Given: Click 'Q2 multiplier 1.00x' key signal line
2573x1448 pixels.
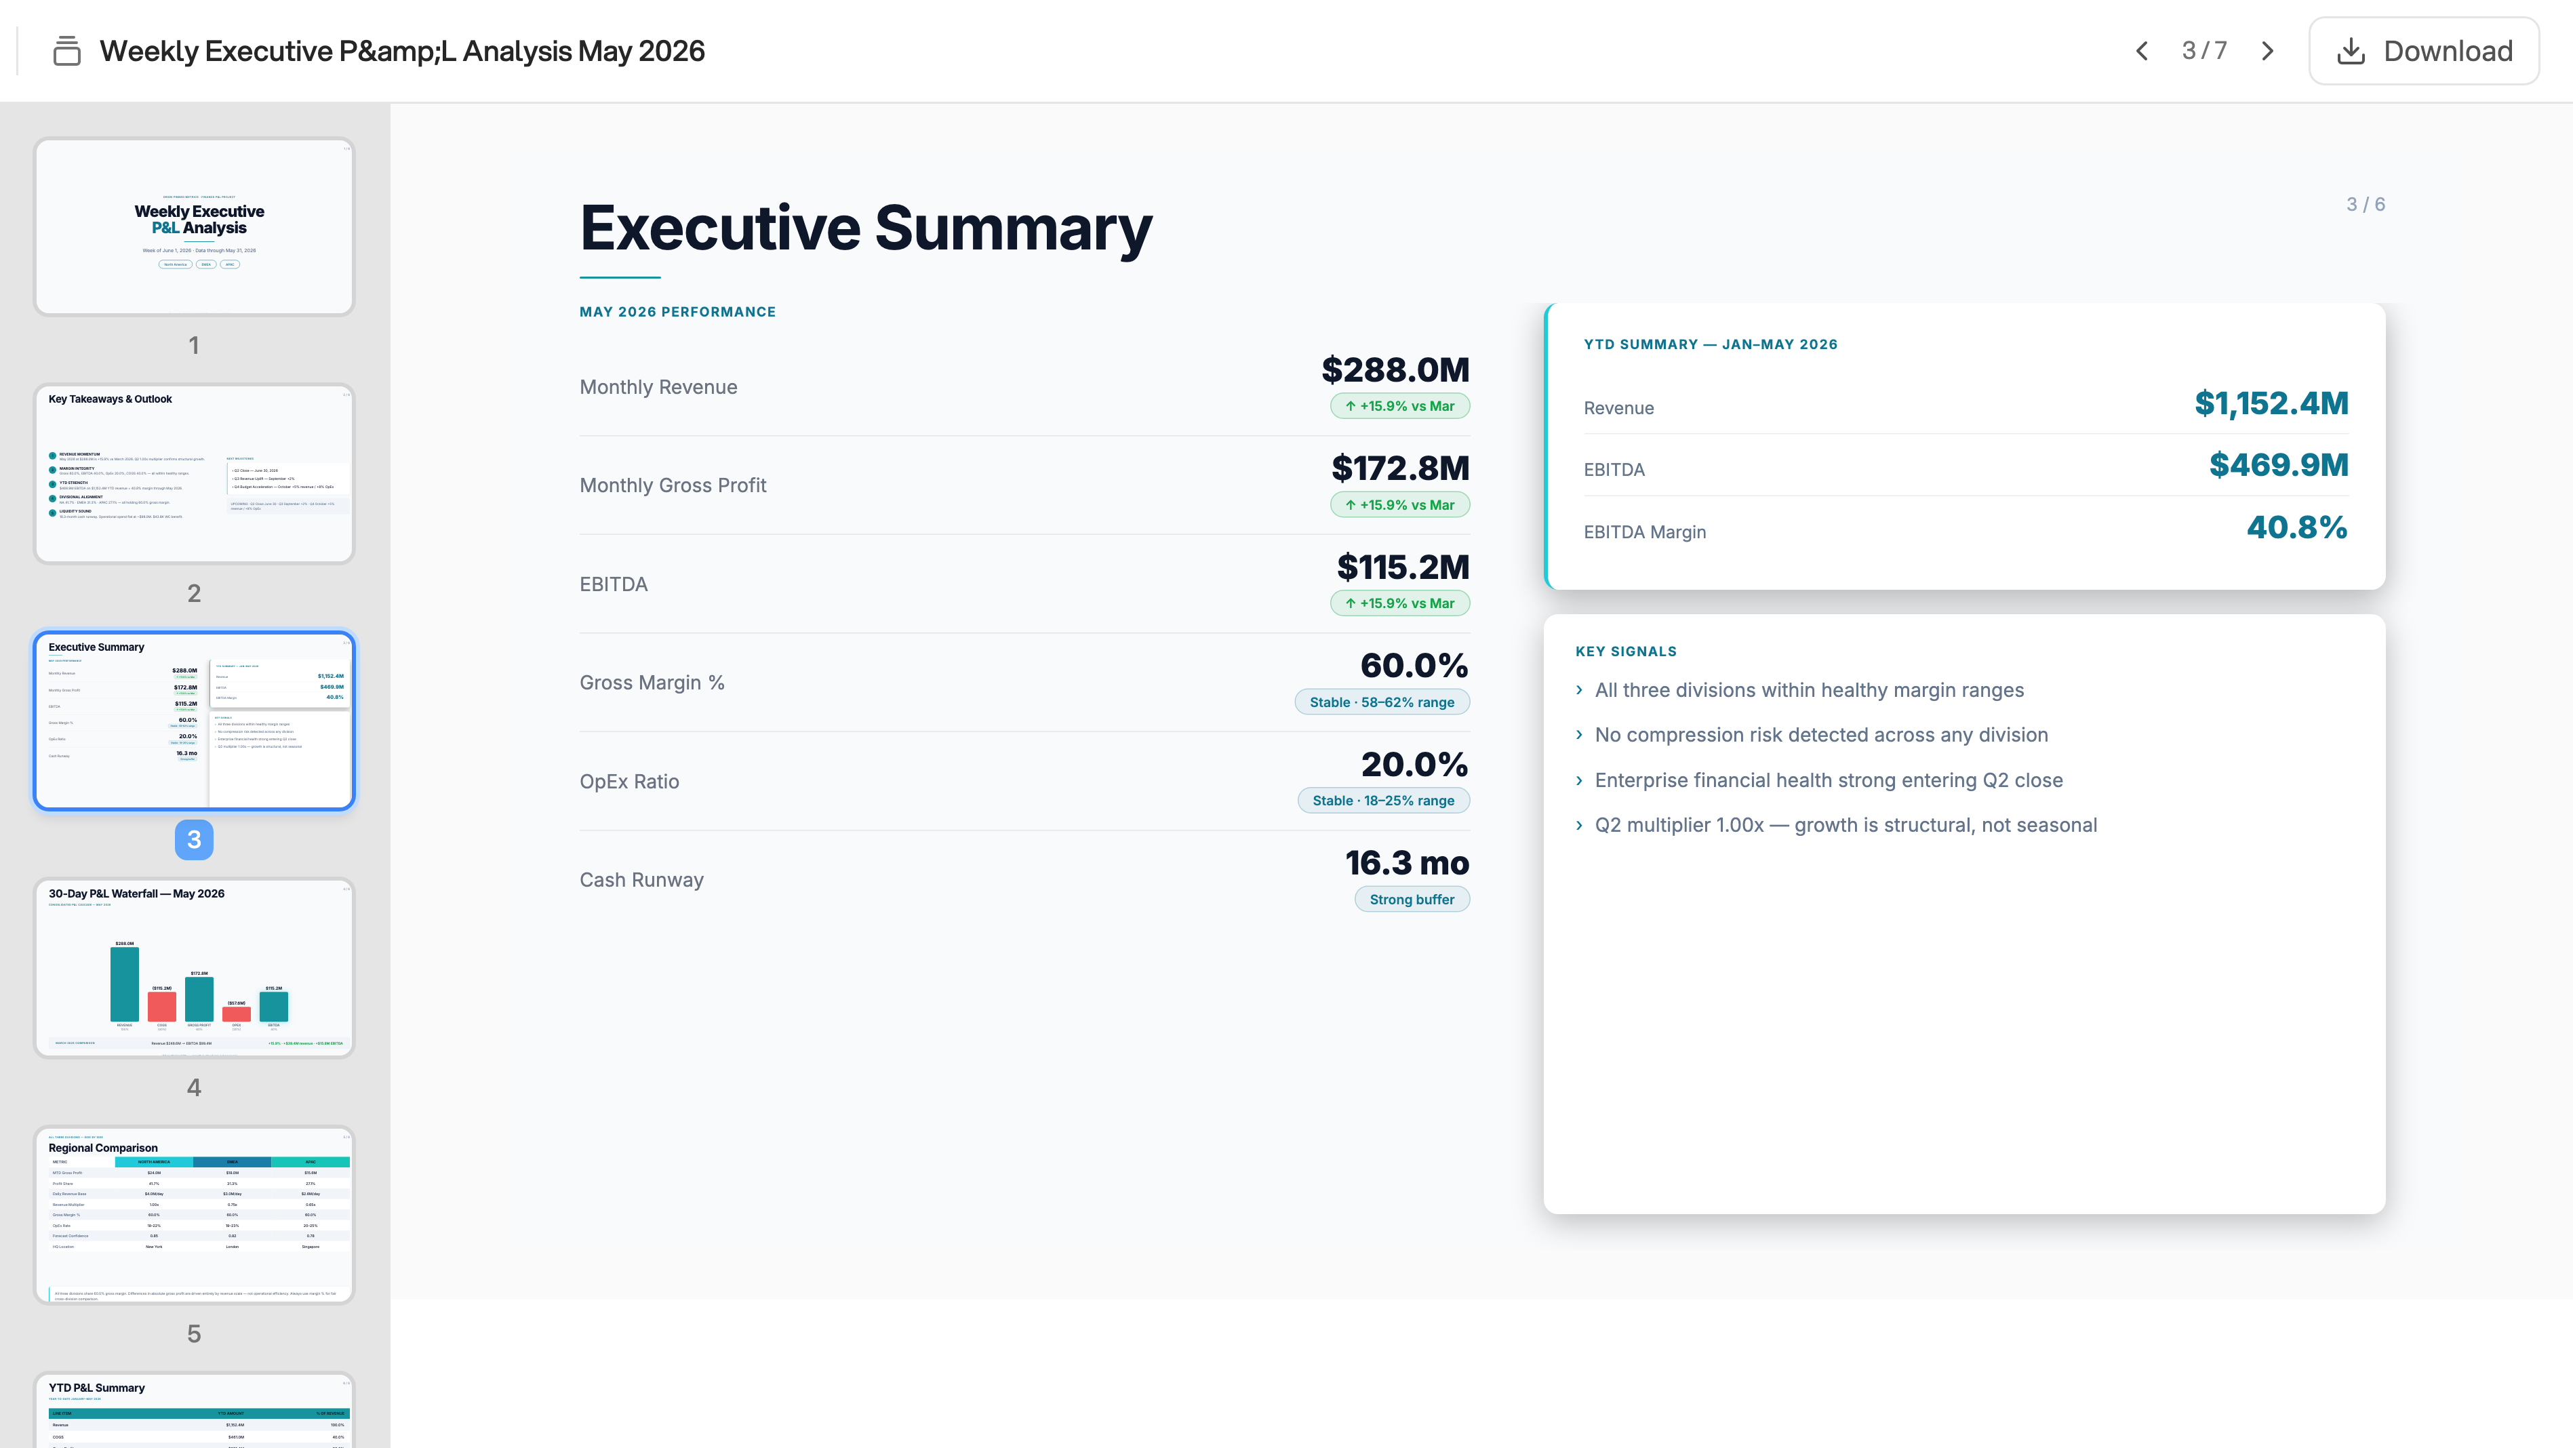Looking at the screenshot, I should (x=1846, y=825).
